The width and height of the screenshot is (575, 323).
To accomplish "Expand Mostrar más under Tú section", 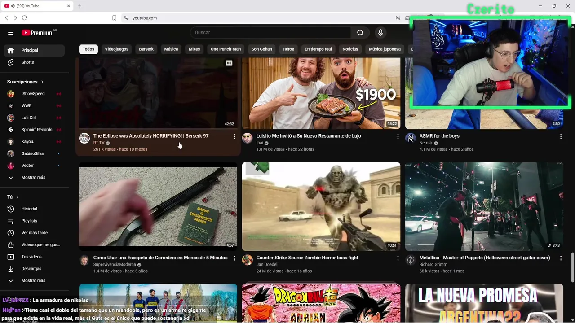I will (34, 280).
